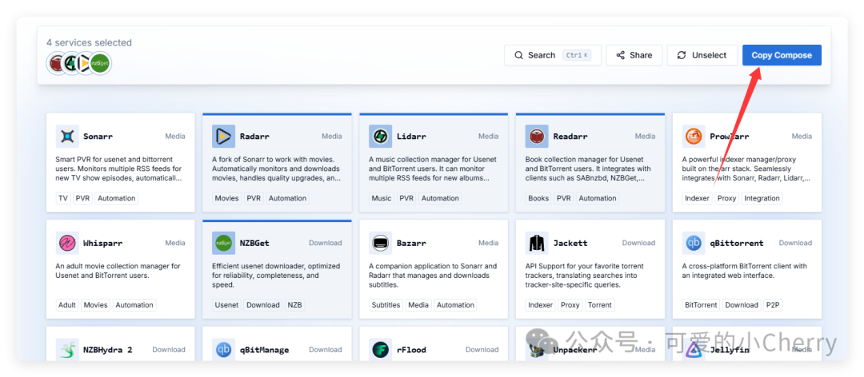The height and width of the screenshot is (377, 864).
Task: Select the Sonarr service card title
Action: pyautogui.click(x=98, y=136)
